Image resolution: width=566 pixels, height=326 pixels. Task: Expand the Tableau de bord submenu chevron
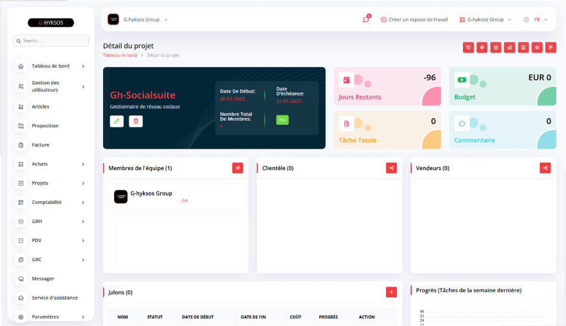click(83, 67)
